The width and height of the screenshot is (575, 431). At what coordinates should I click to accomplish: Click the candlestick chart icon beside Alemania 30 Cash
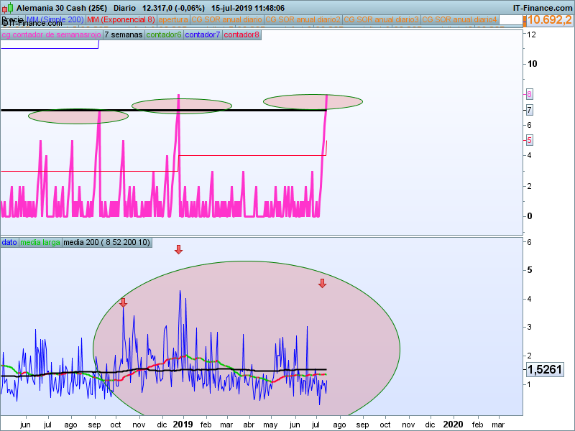tap(7, 7)
